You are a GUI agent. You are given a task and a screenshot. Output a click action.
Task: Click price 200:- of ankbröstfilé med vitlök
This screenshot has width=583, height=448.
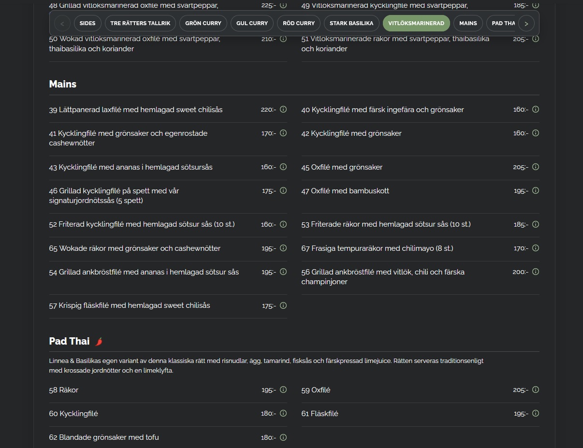(x=521, y=272)
